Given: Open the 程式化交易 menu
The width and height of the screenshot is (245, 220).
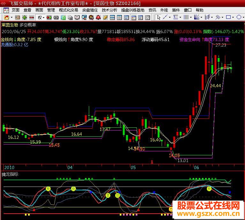Looking at the screenshot, I should click(x=68, y=10).
